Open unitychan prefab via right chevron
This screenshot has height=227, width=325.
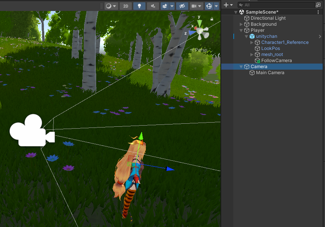pos(320,36)
